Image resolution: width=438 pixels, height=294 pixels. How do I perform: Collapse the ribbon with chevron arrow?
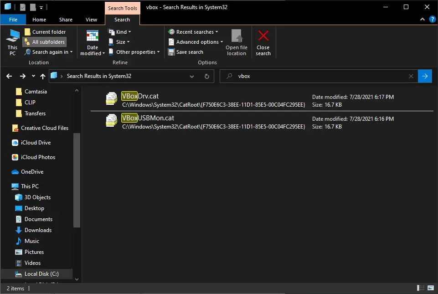click(x=423, y=19)
